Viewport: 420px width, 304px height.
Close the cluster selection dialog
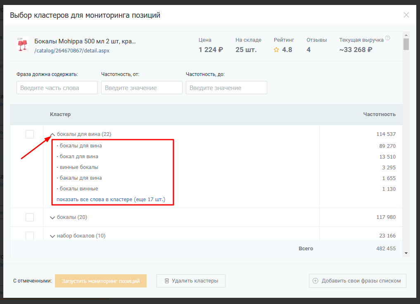tap(406, 15)
